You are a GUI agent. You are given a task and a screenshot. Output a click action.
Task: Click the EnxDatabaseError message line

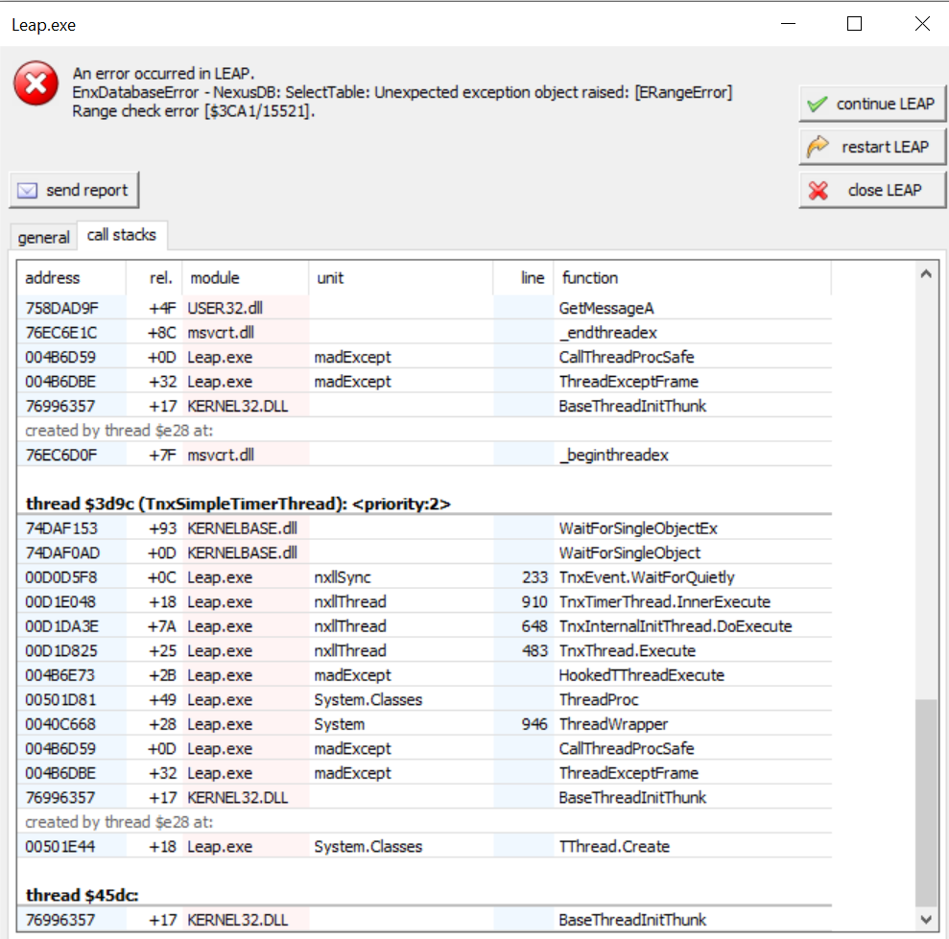[402, 93]
